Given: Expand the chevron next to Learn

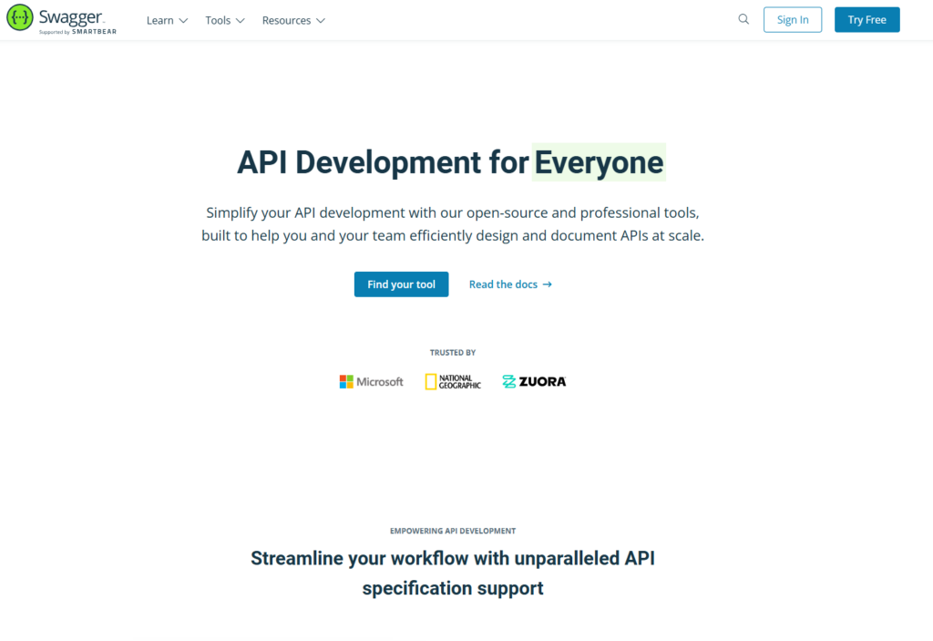Looking at the screenshot, I should pyautogui.click(x=183, y=21).
